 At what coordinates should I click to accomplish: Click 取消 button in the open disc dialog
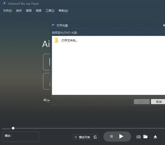tap(158, 102)
